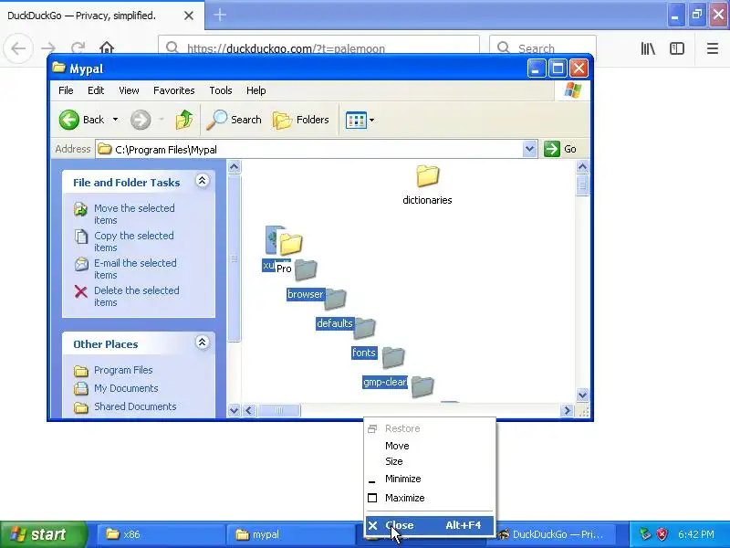The width and height of the screenshot is (730, 548).
Task: Open Search in the Explorer toolbar
Action: pos(234,120)
